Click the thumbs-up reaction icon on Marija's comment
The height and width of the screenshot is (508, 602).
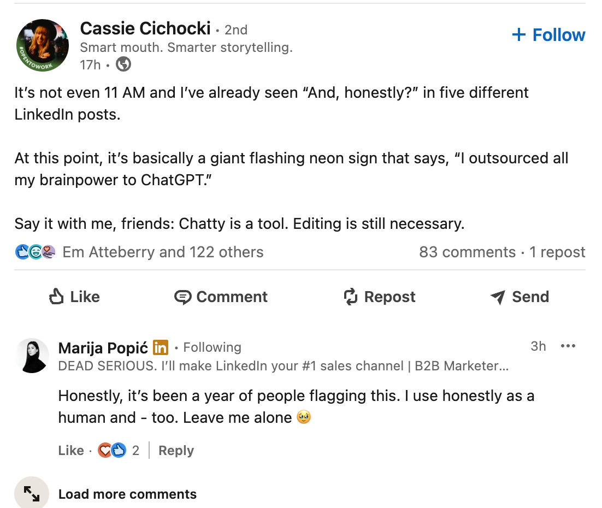[x=117, y=450]
